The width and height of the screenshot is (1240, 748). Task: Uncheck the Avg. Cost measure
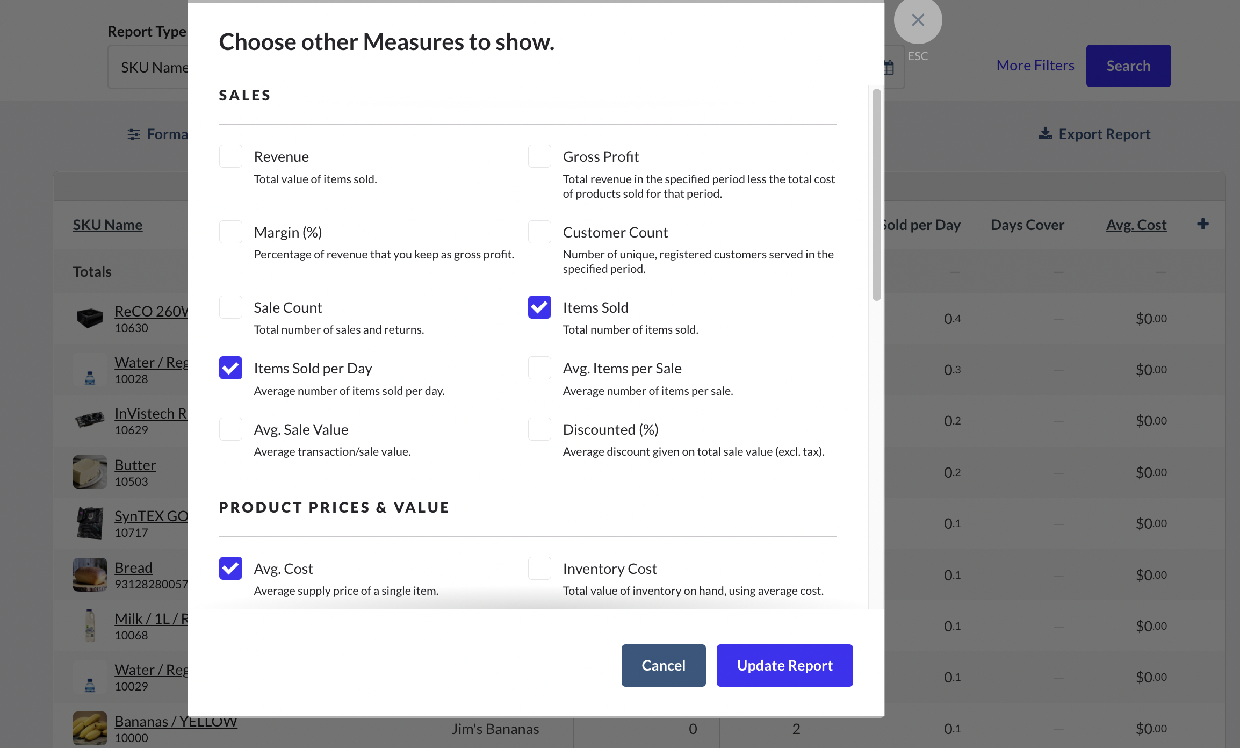click(230, 569)
